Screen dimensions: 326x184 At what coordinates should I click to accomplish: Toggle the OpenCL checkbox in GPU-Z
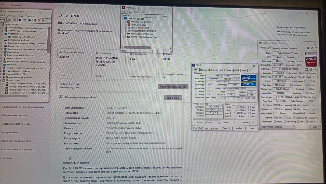[275, 117]
